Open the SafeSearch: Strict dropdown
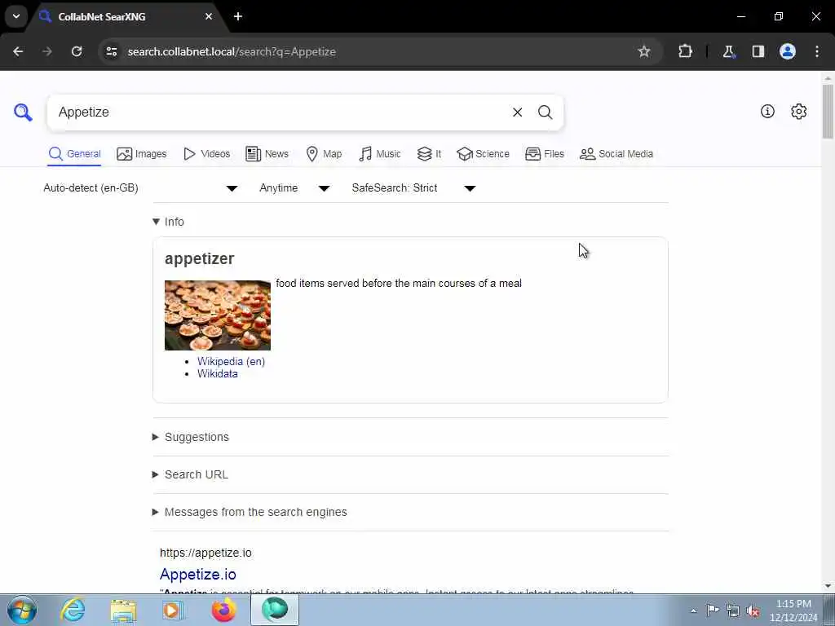This screenshot has height=626, width=835. pos(413,188)
